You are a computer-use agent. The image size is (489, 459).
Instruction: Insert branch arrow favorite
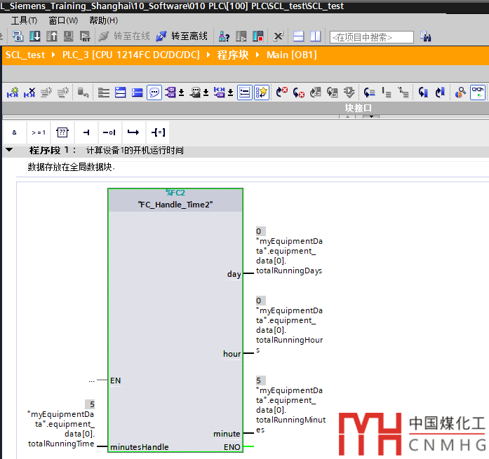coord(133,132)
